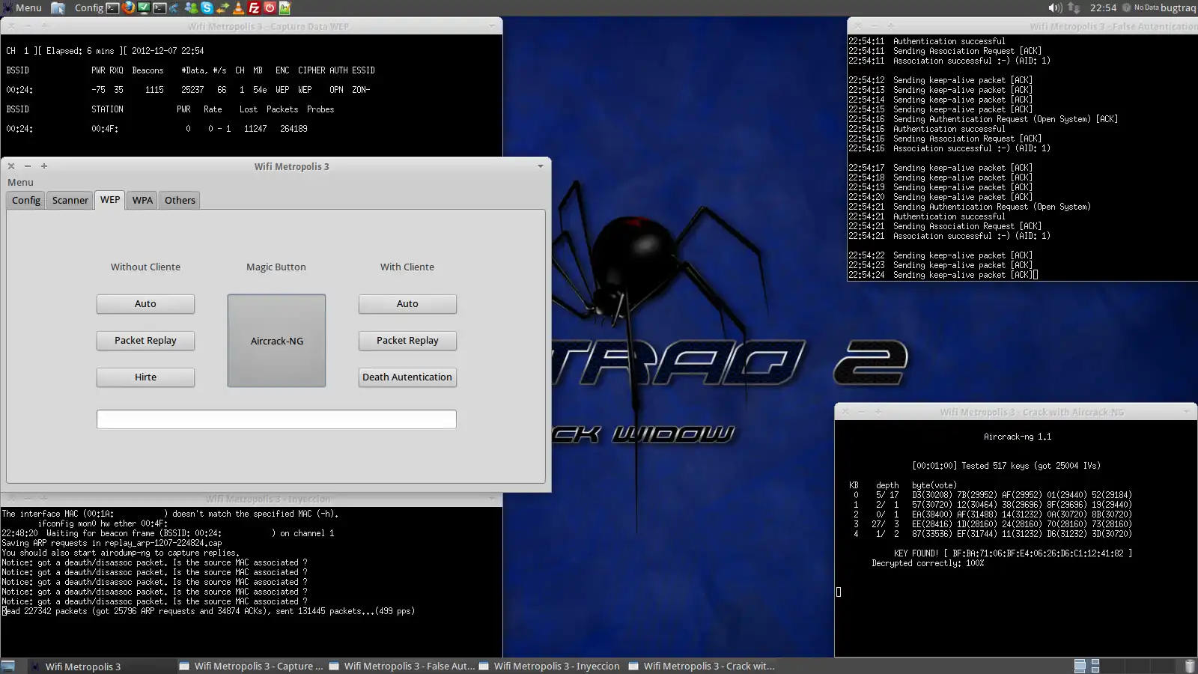
Task: Click the With Cliente label
Action: [x=407, y=267]
